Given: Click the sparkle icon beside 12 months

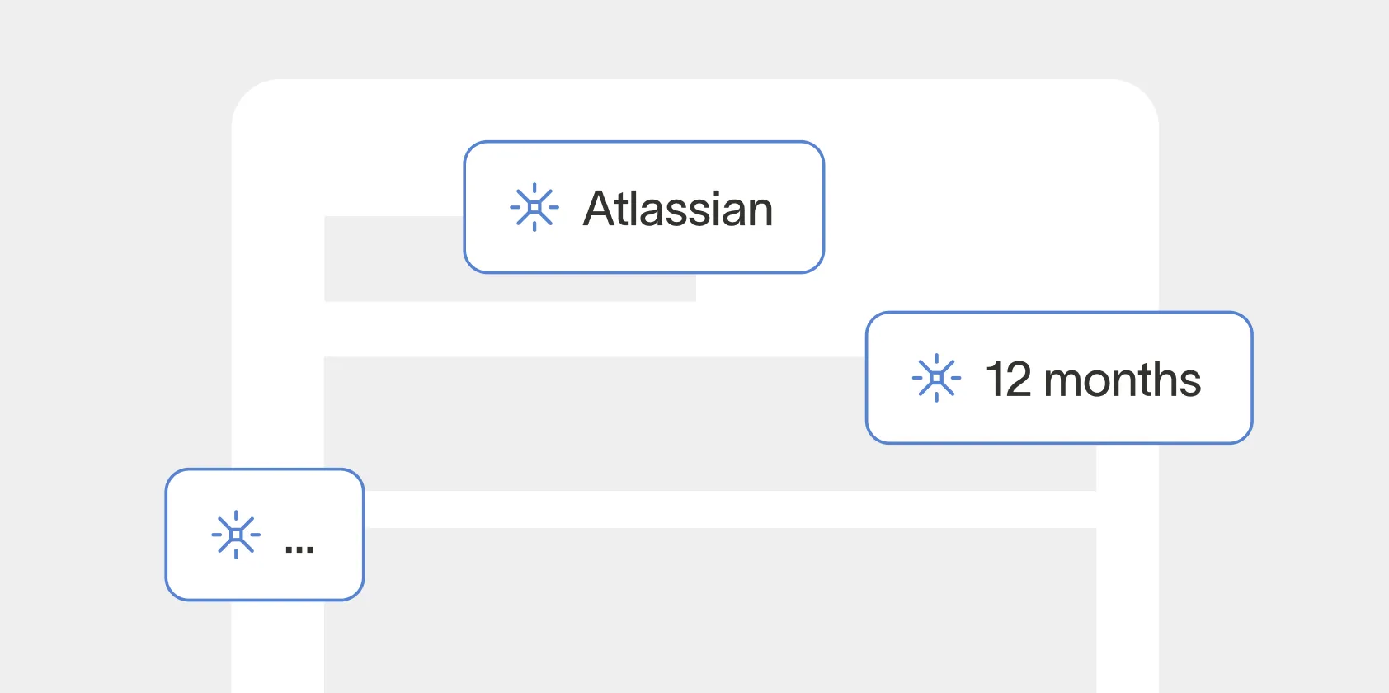Looking at the screenshot, I should (x=936, y=378).
